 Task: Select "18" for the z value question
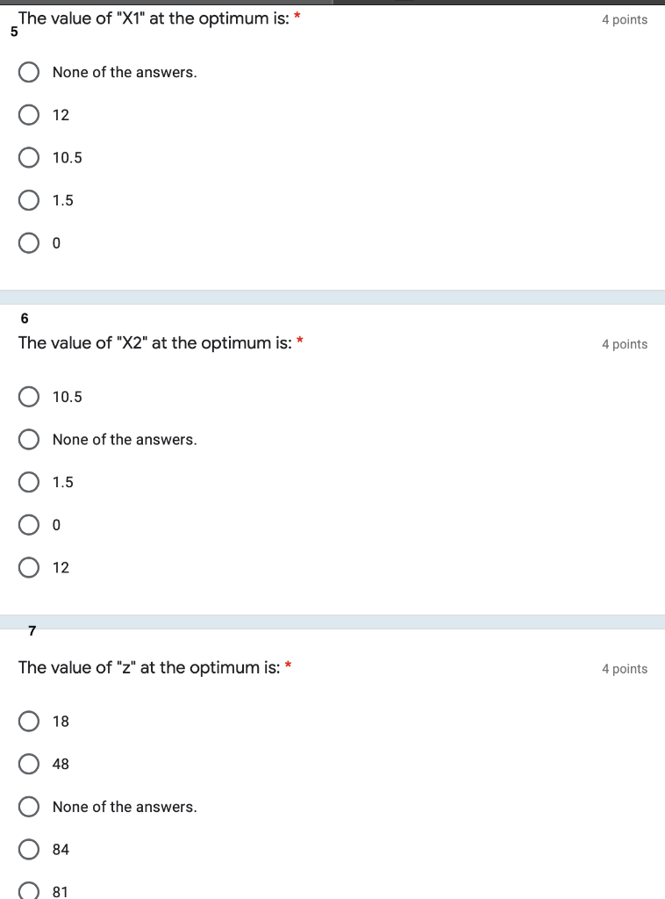pos(29,721)
